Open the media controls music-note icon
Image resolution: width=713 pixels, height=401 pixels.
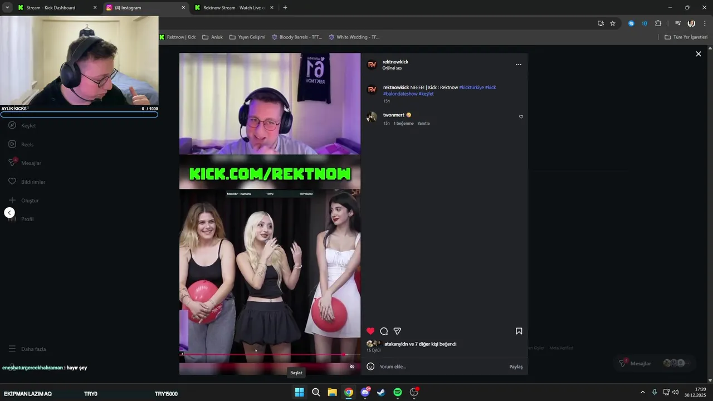coord(678,23)
